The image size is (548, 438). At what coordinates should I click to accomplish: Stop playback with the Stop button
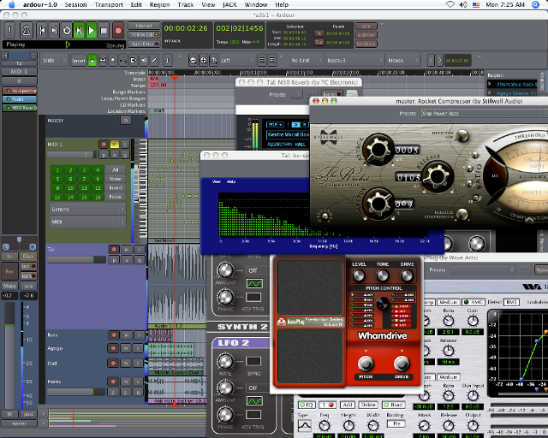[x=104, y=31]
